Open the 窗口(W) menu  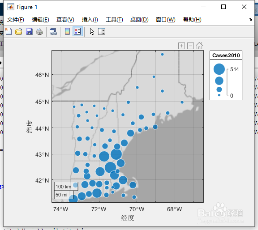(166, 20)
